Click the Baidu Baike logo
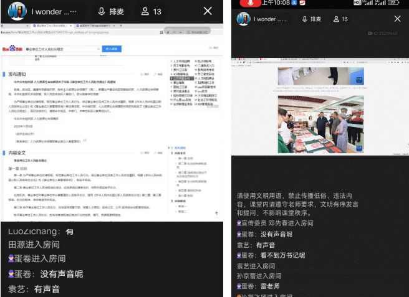Viewport: 409px width, 297px height. [11, 48]
